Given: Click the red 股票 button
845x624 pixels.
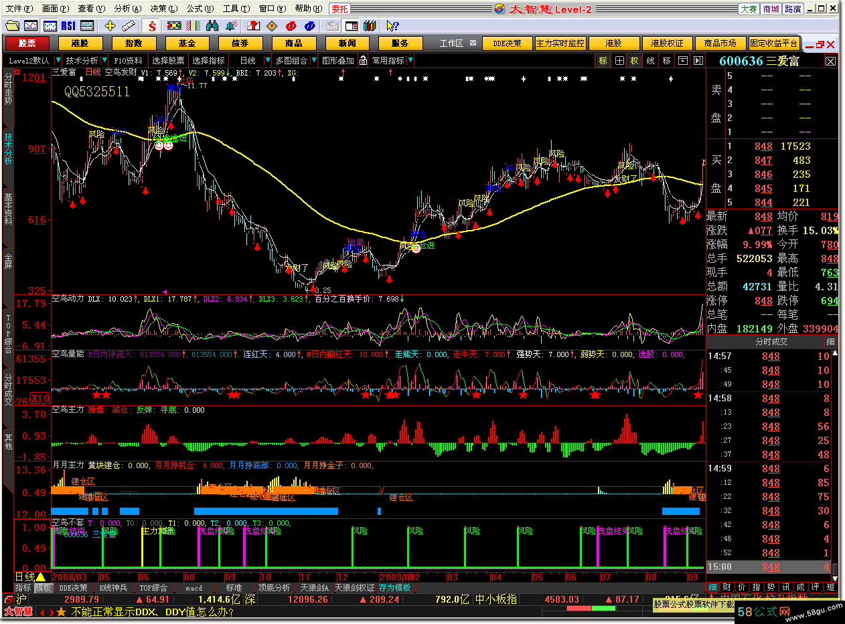Looking at the screenshot, I should pos(27,43).
